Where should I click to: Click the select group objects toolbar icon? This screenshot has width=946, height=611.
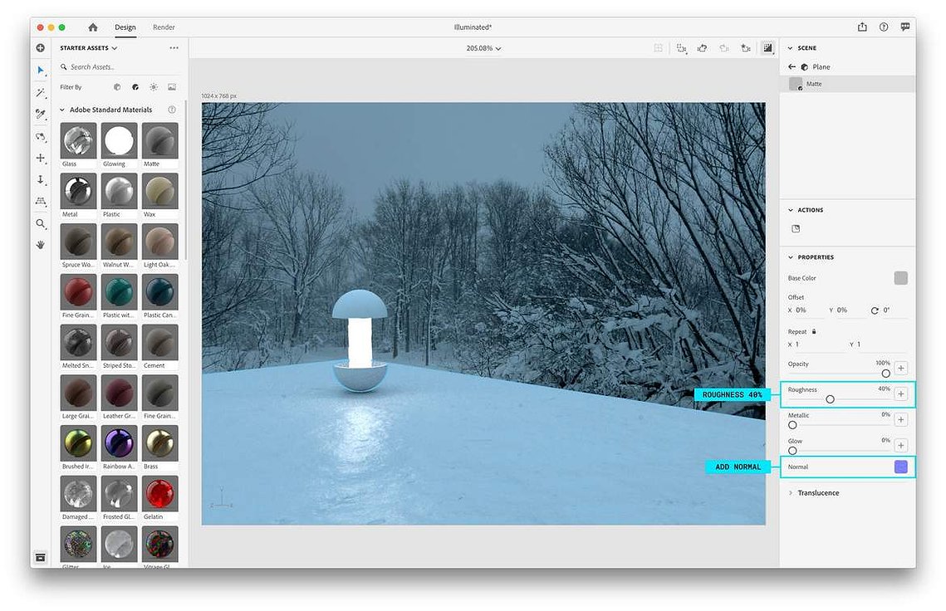681,48
